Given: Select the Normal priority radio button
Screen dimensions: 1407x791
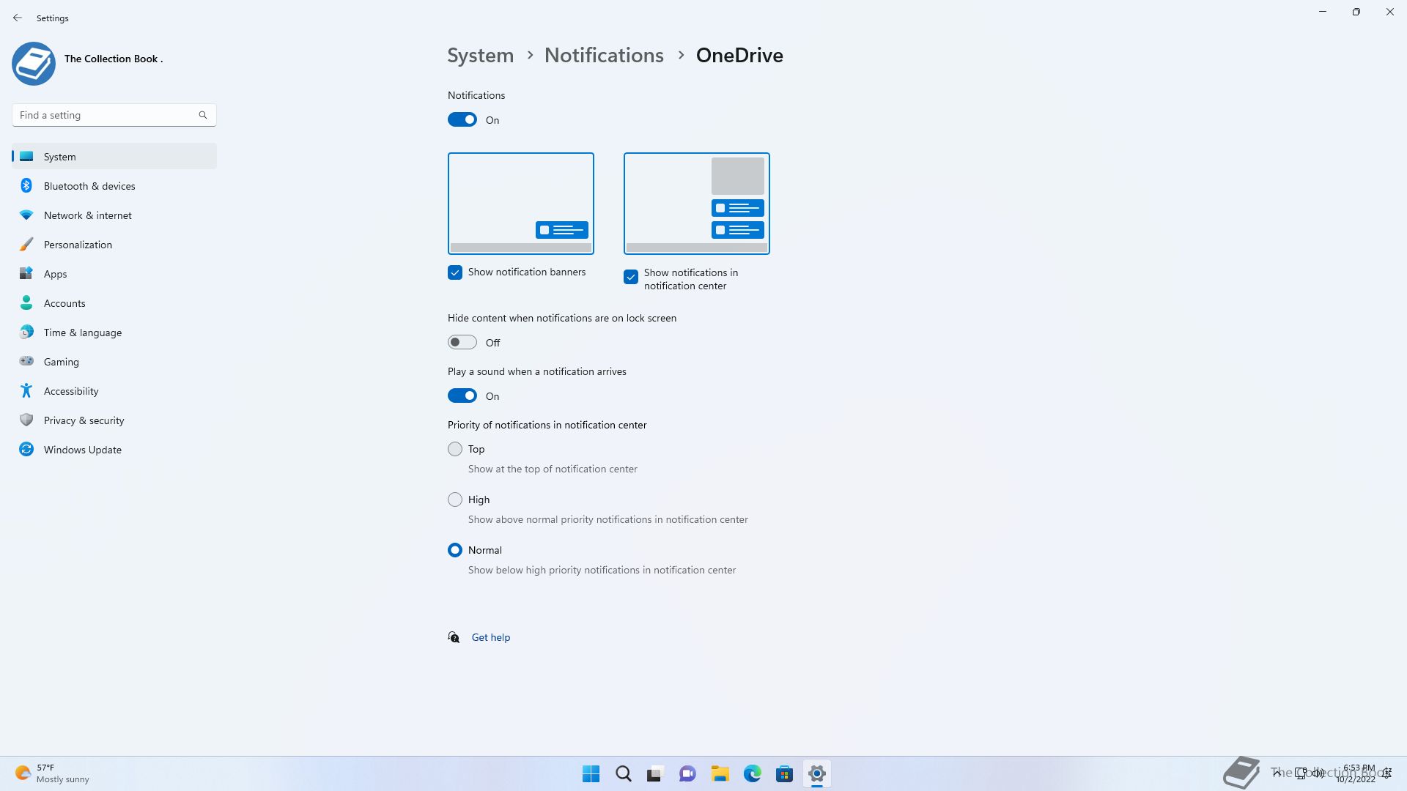Looking at the screenshot, I should [x=455, y=550].
